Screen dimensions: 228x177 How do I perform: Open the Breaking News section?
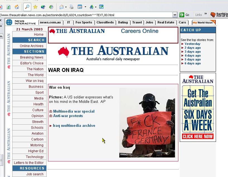(31, 57)
